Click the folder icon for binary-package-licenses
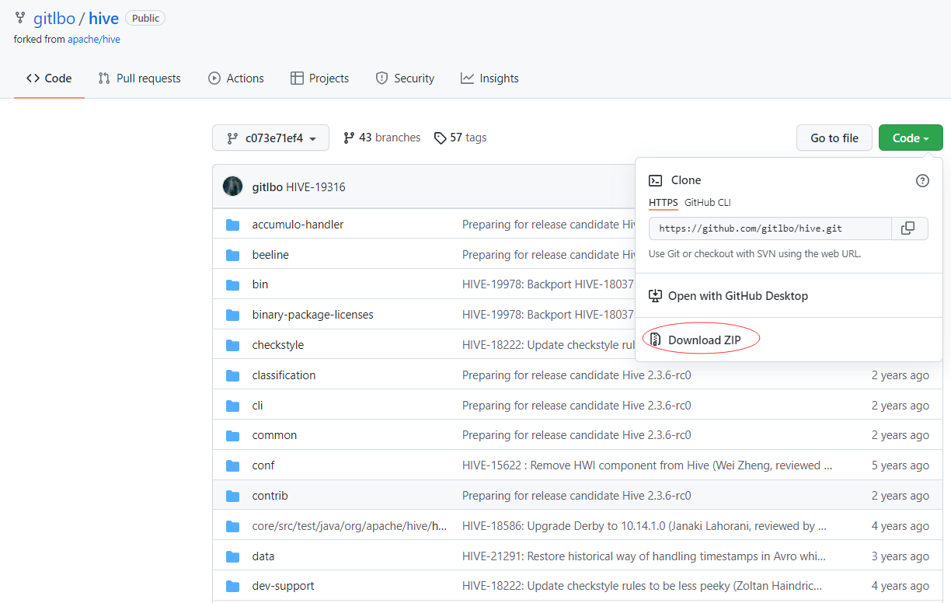 (x=232, y=315)
